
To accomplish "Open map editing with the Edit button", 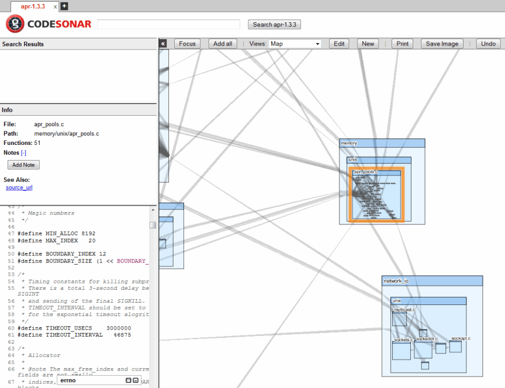I will click(x=339, y=43).
